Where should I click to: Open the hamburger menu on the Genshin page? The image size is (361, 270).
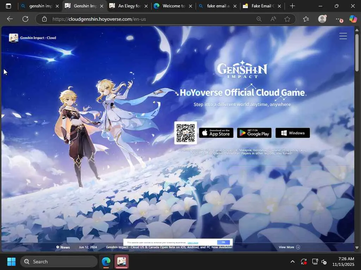(343, 36)
